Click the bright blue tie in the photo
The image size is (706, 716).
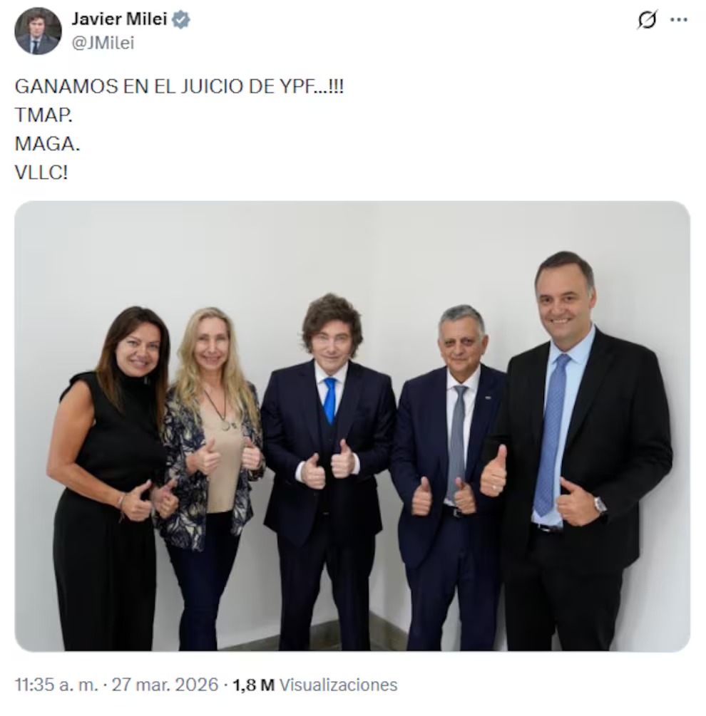(329, 400)
